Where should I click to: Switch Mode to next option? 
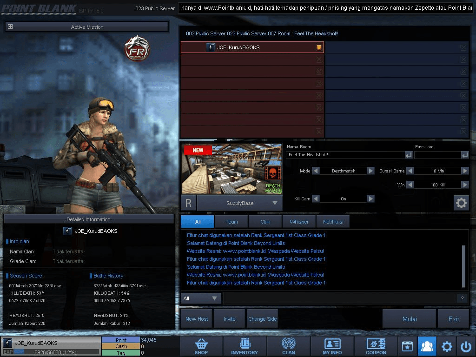pyautogui.click(x=370, y=171)
